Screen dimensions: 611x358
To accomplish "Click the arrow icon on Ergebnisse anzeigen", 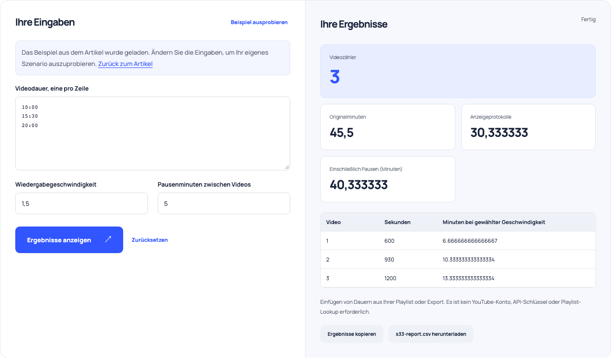I will point(108,240).
